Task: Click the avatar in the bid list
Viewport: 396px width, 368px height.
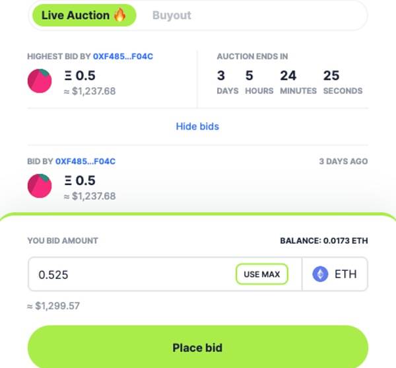Action: (40, 186)
